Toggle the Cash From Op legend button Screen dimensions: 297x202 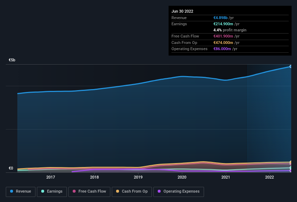click(132, 192)
